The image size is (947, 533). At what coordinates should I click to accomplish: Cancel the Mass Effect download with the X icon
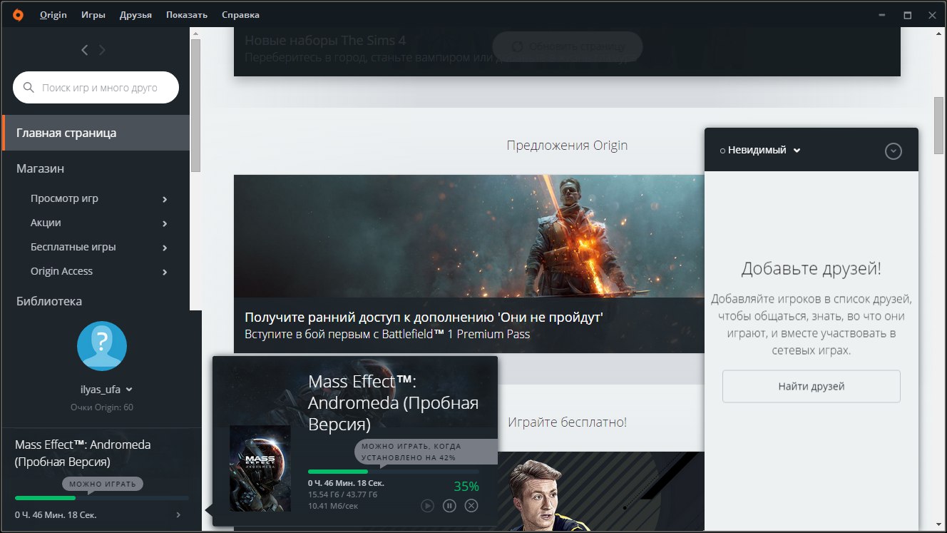471,506
